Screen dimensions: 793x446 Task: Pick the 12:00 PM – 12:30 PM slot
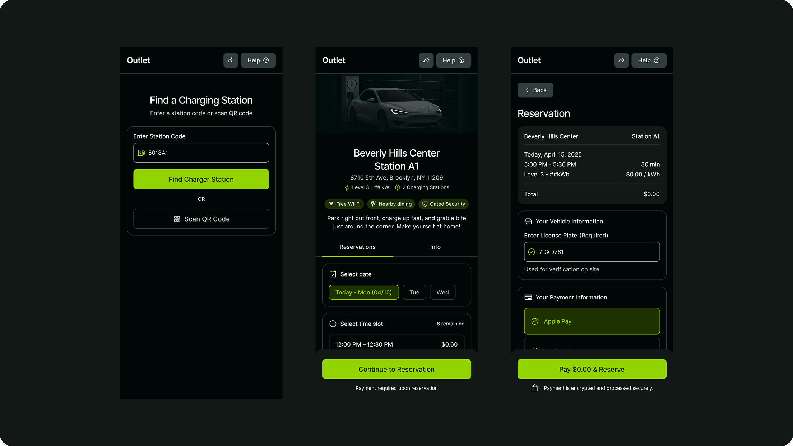396,344
